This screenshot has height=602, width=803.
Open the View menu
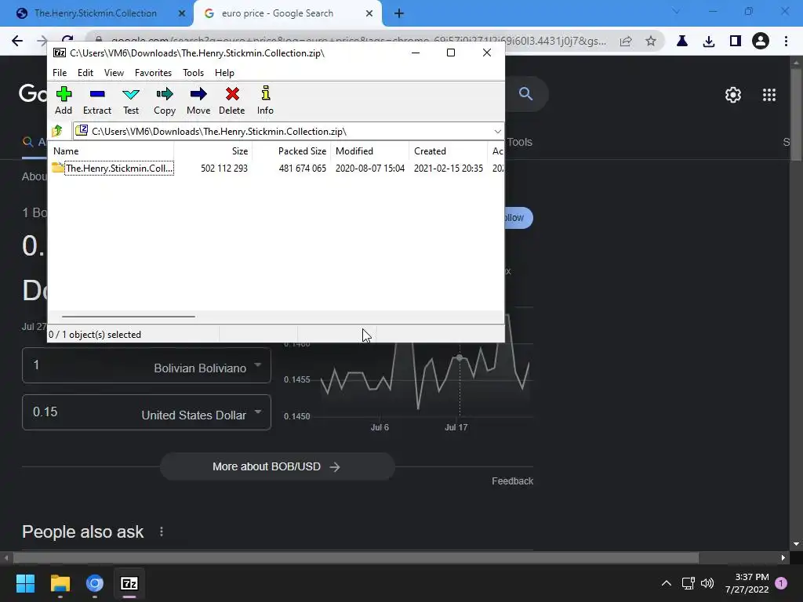tap(114, 73)
